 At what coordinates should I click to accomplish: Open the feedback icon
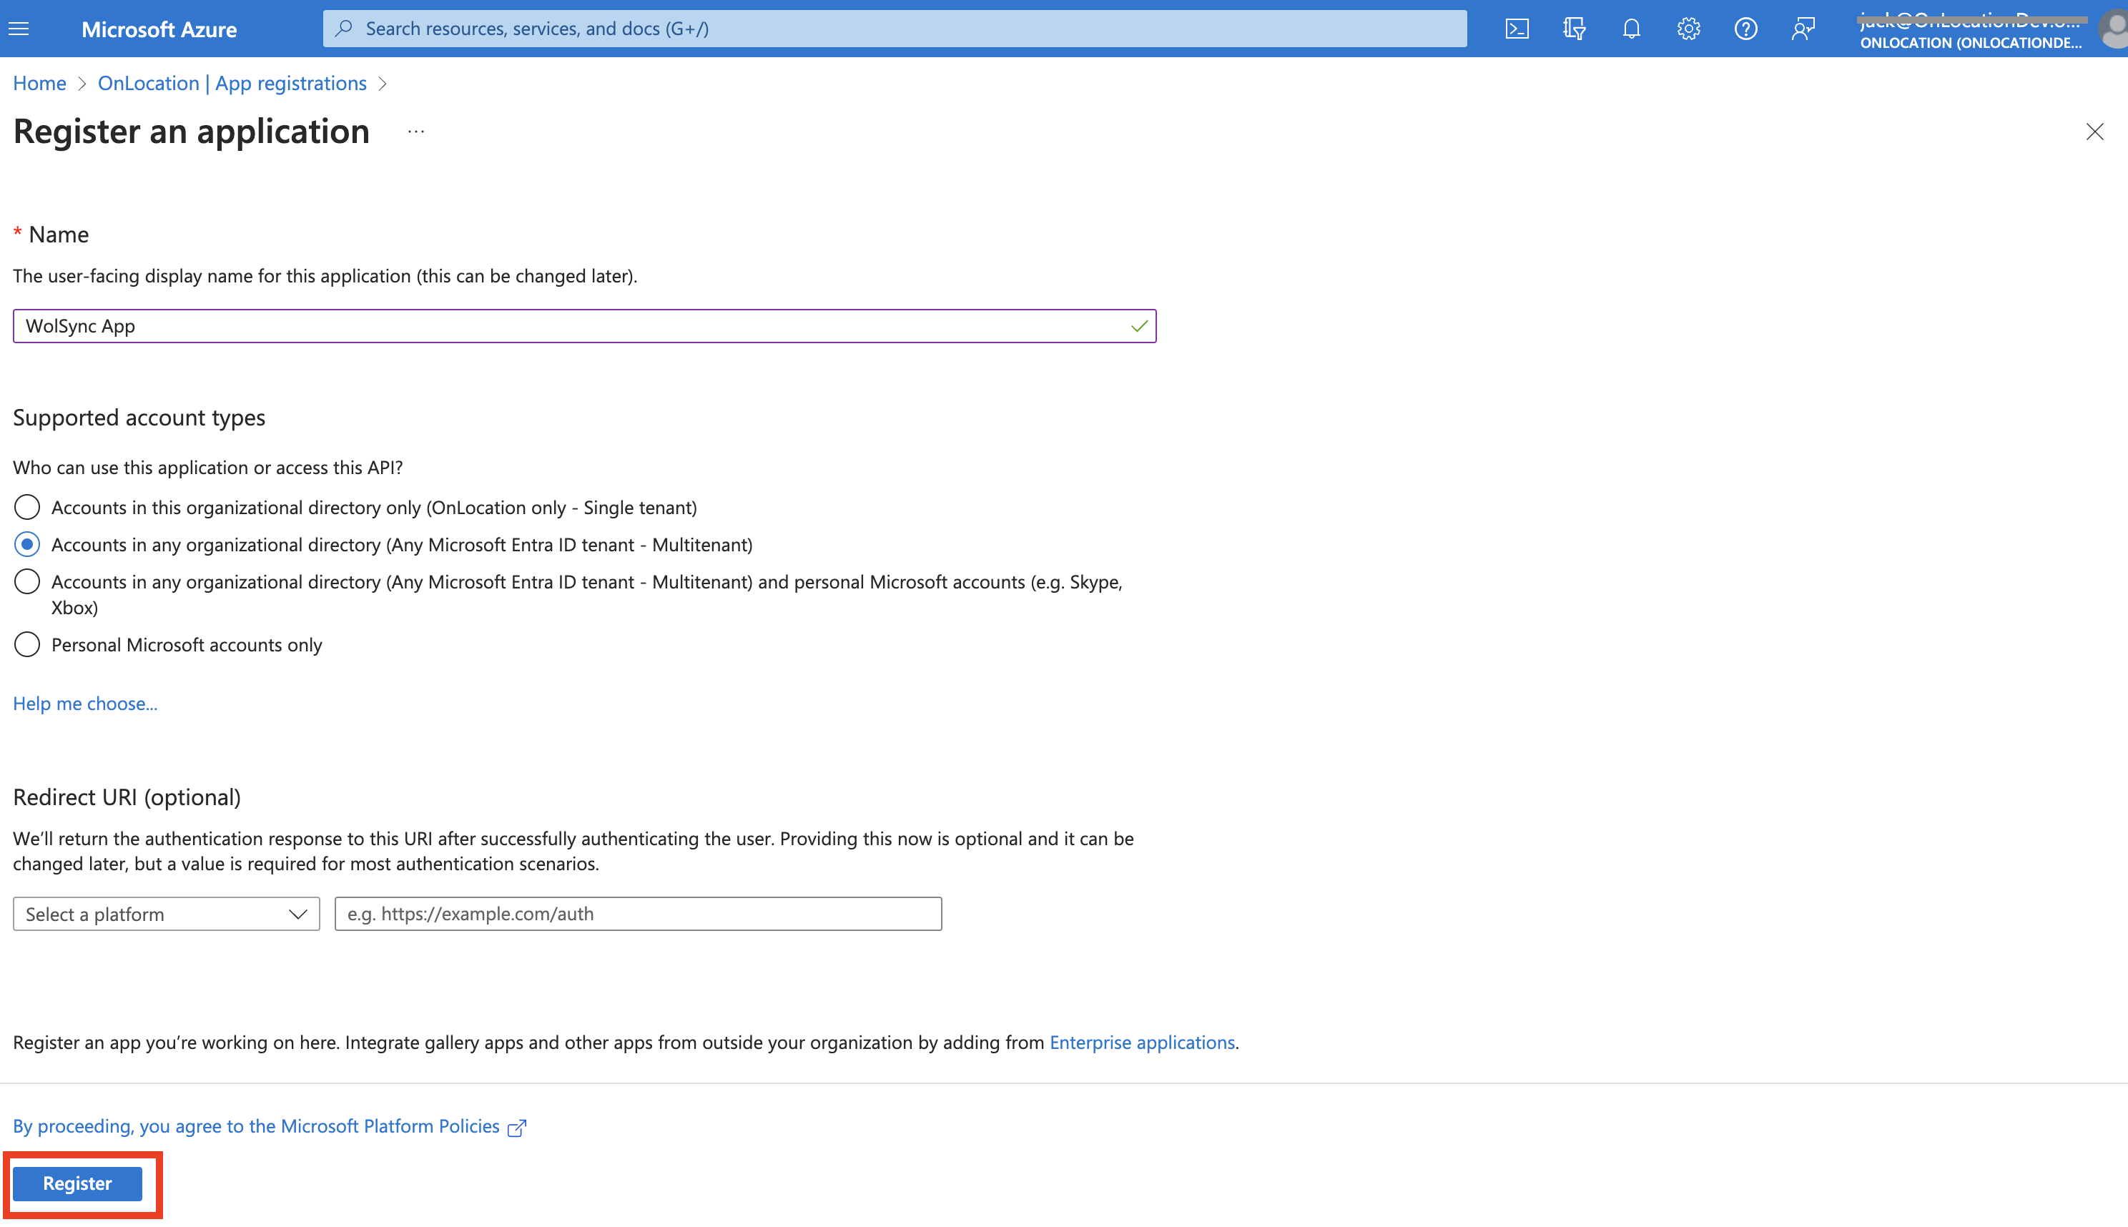pos(1803,29)
